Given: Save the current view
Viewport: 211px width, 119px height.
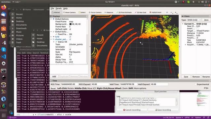Looking at the screenshot, I should pos(186,77).
